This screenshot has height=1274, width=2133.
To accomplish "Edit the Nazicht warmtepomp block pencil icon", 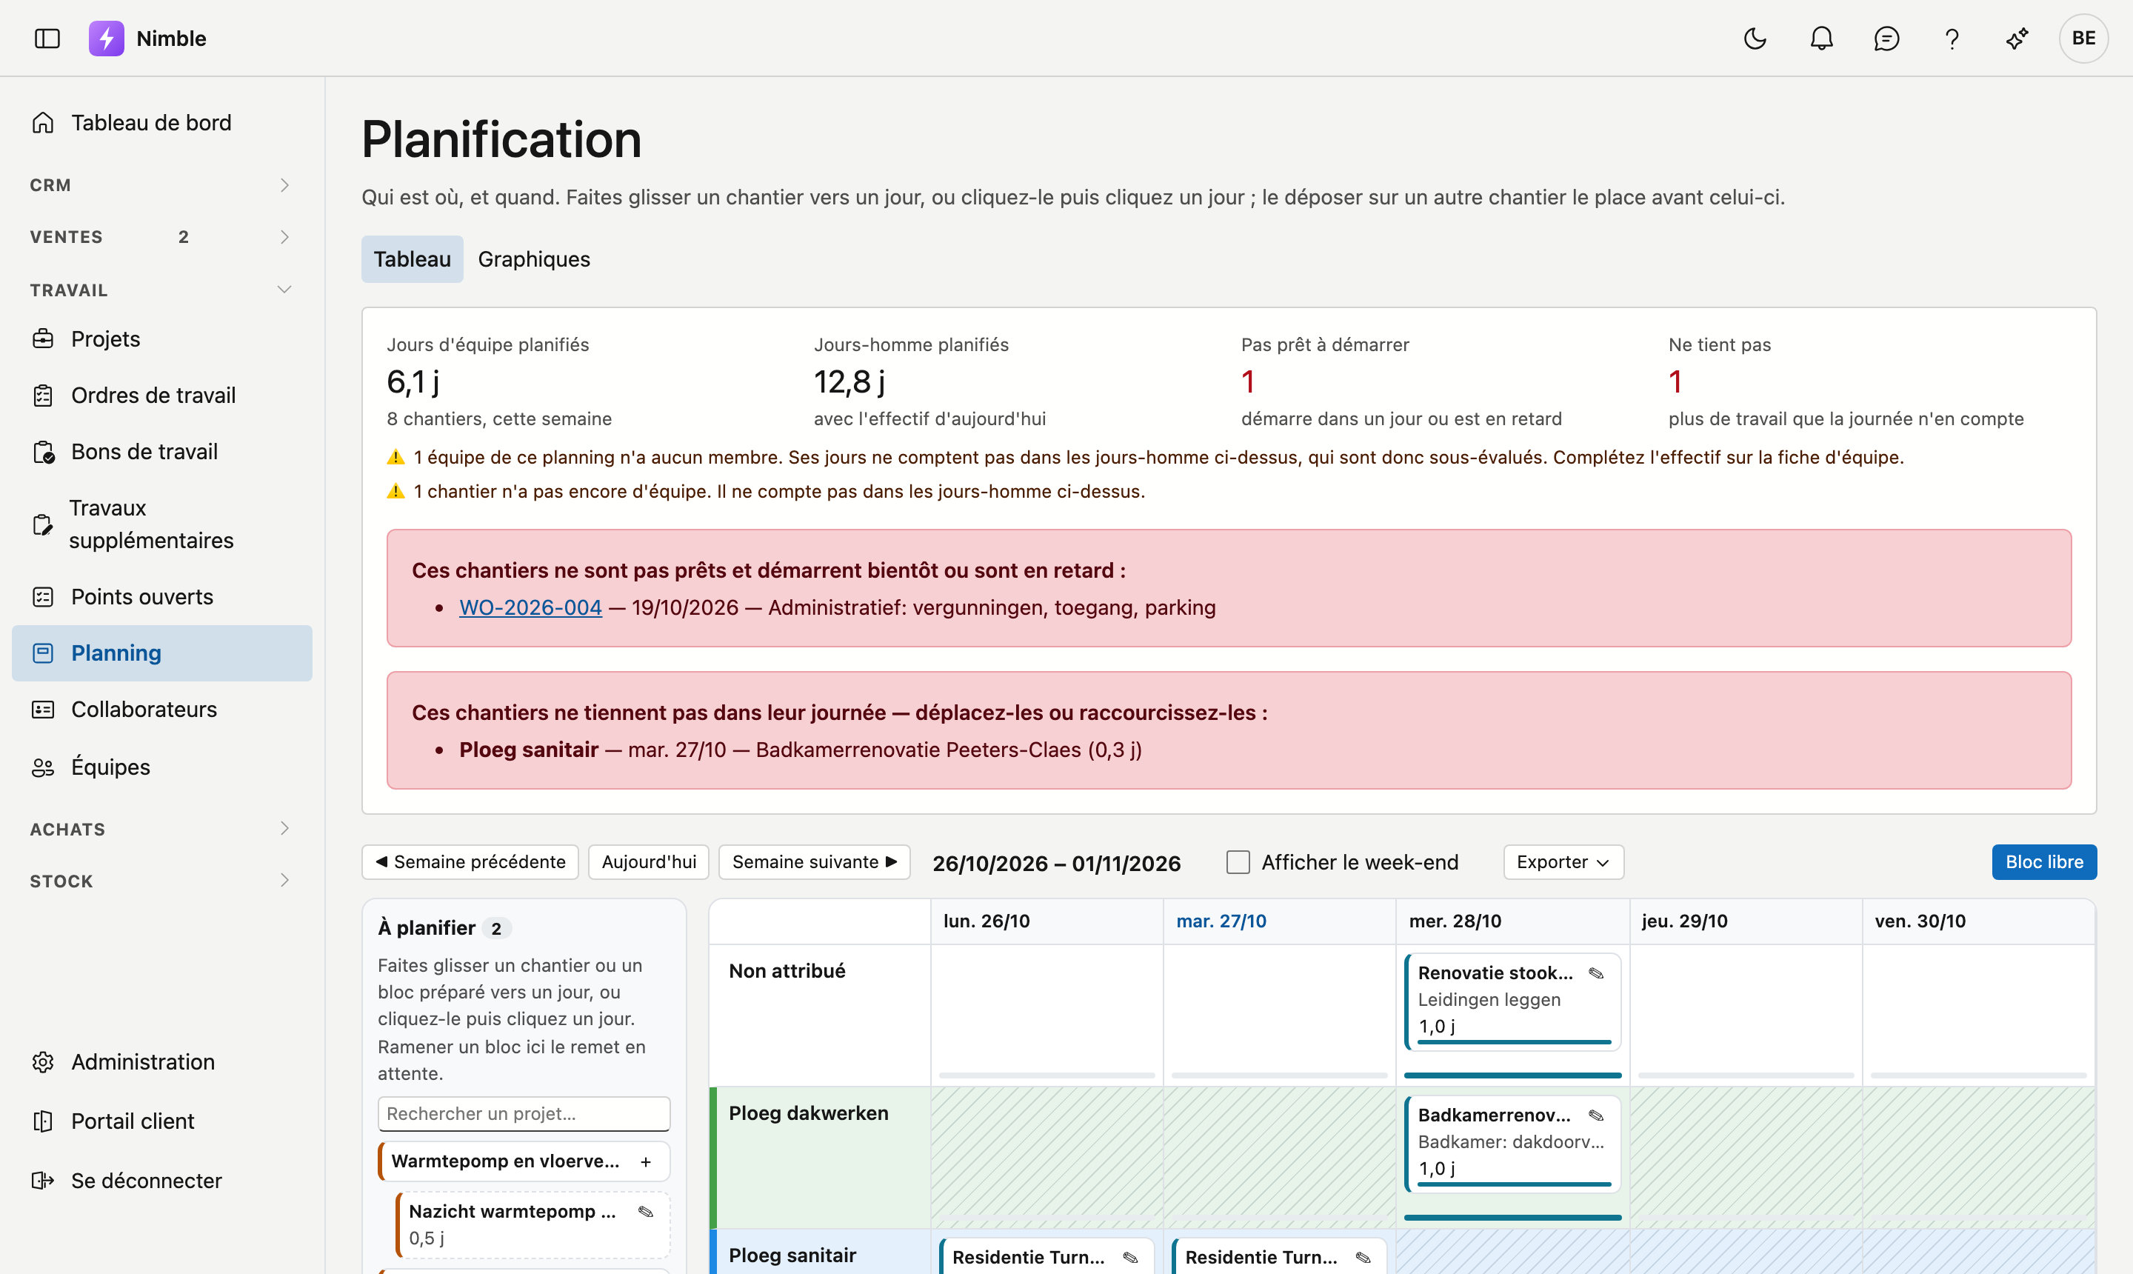I will coord(647,1211).
